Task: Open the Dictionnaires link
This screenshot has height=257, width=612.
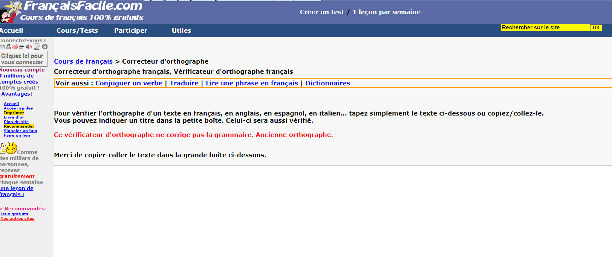Action: click(328, 83)
